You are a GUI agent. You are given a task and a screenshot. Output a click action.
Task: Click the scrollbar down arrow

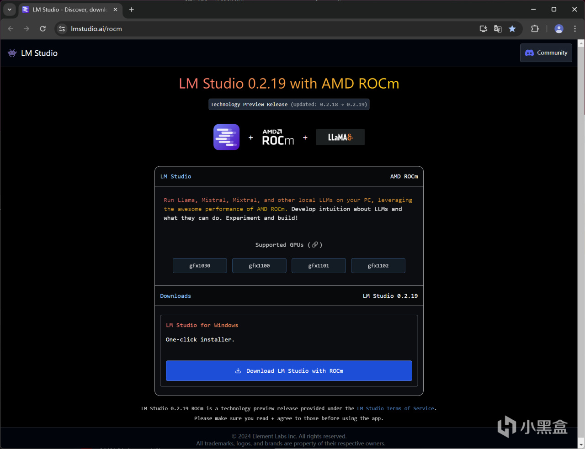tap(581, 444)
